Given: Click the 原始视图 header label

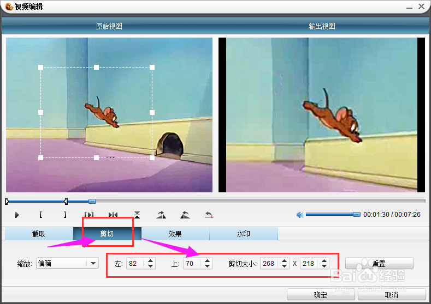Looking at the screenshot, I should point(109,26).
